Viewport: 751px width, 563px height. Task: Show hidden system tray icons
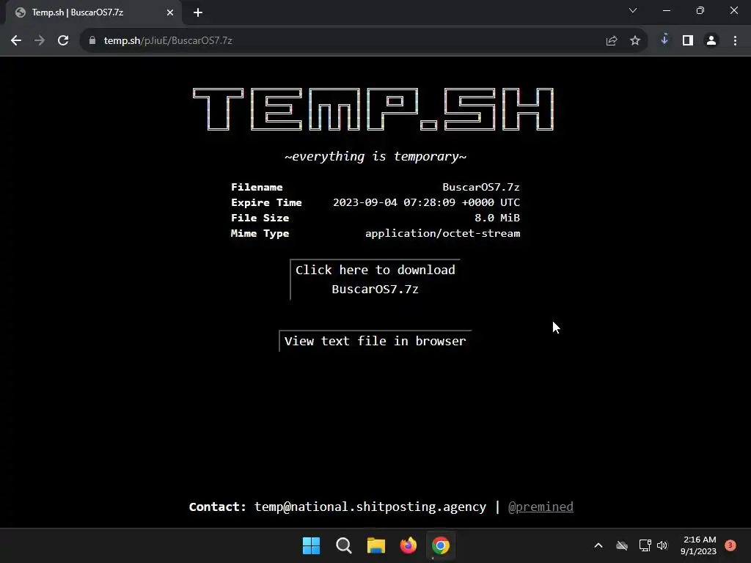click(598, 545)
